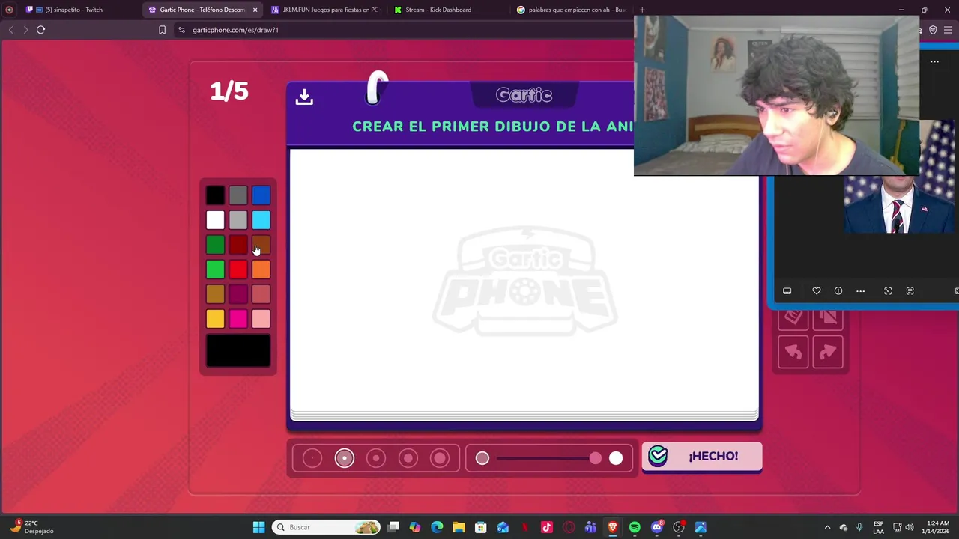The height and width of the screenshot is (539, 959).
Task: Select the light pink color swatch
Action: pyautogui.click(x=261, y=319)
